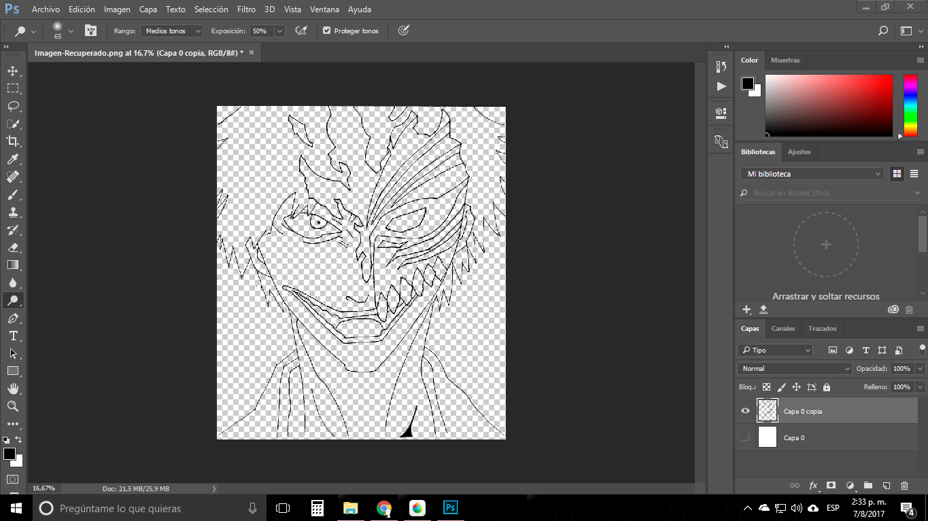Toggle lock transparent pixels
The image size is (928, 521).
tap(766, 387)
